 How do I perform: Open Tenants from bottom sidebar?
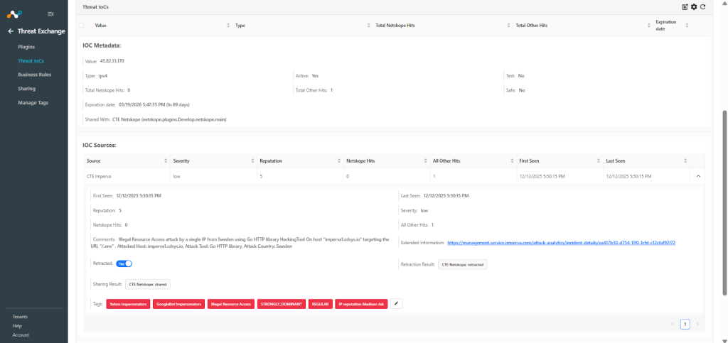(x=20, y=317)
